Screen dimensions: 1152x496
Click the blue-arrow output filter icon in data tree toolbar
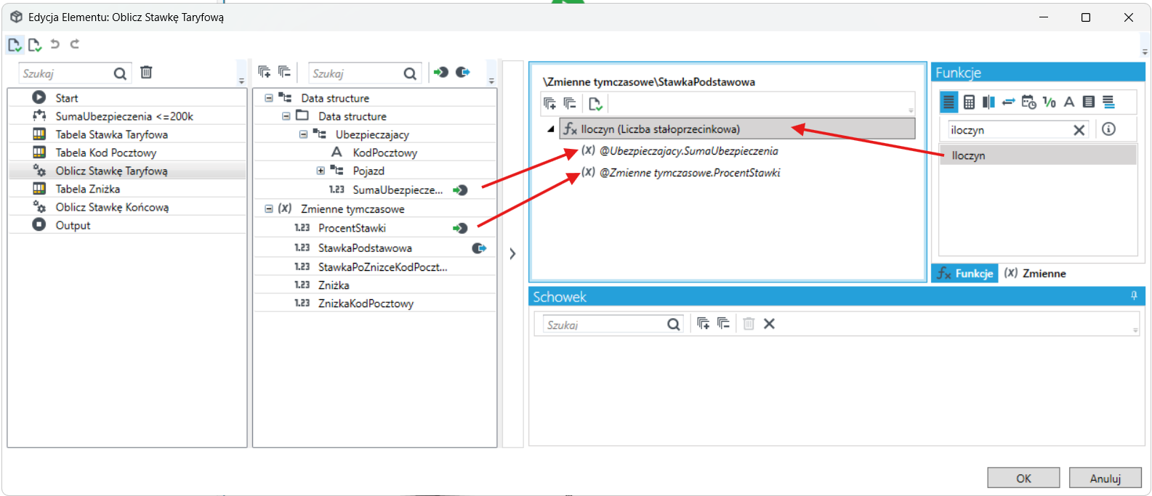pyautogui.click(x=463, y=72)
